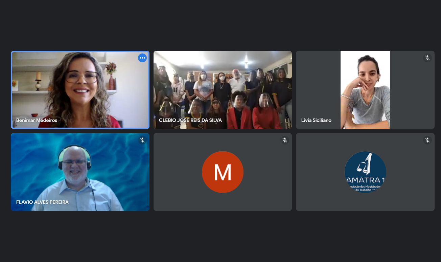
Task: Select the CLEBIO group video feed
Action: [223, 90]
